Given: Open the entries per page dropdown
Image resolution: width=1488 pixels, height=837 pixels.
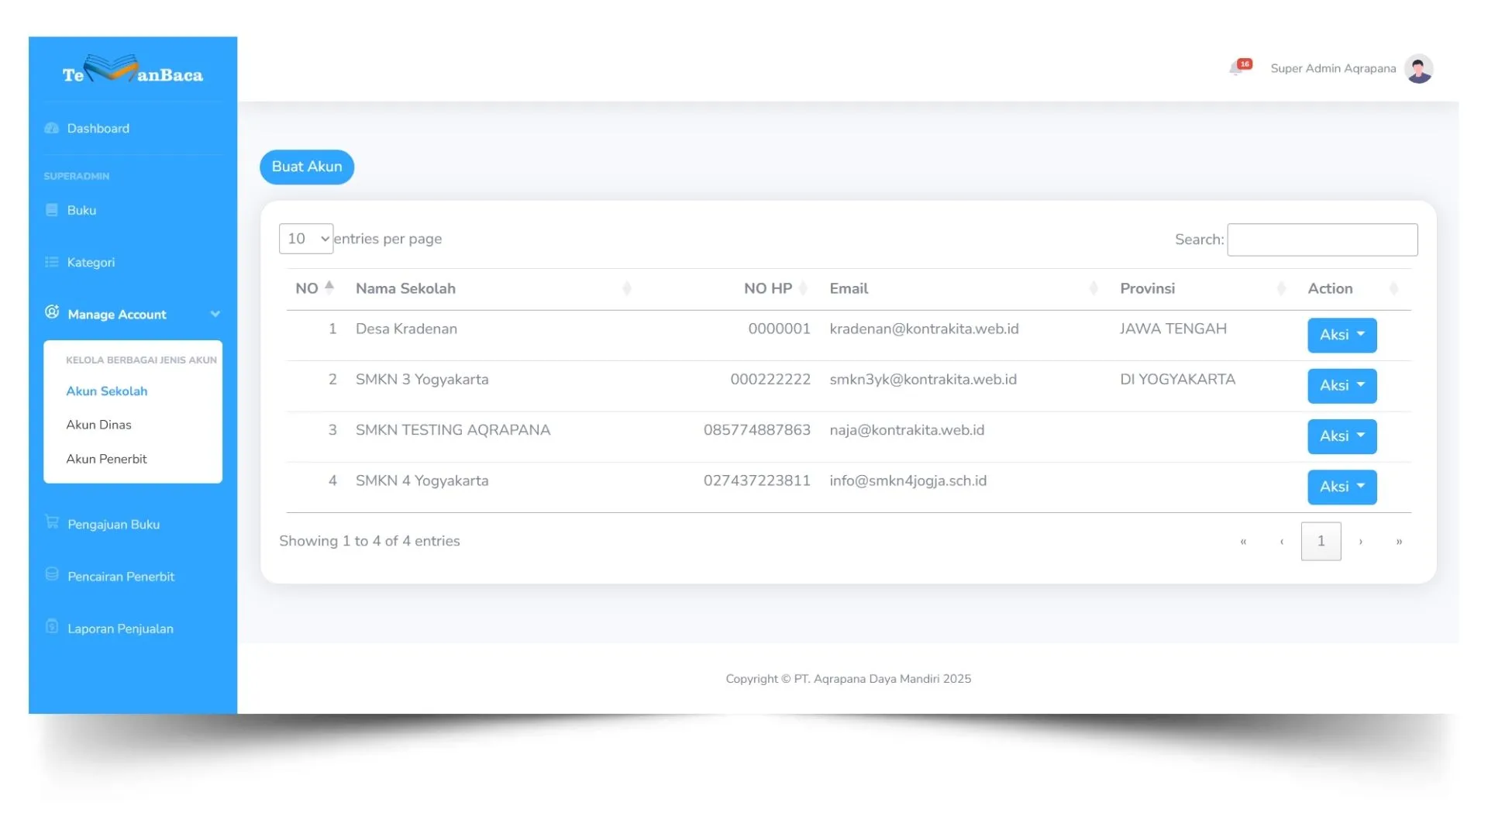Looking at the screenshot, I should 306,239.
